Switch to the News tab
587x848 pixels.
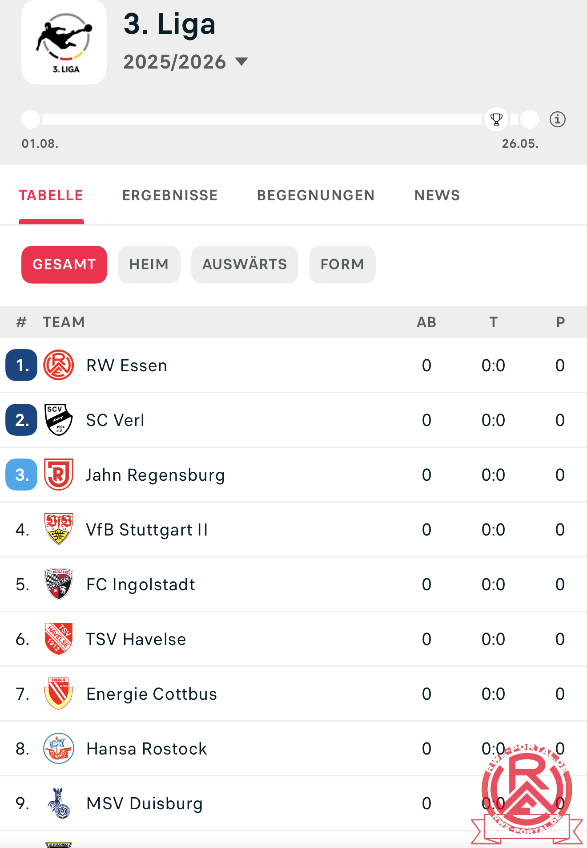pyautogui.click(x=437, y=195)
